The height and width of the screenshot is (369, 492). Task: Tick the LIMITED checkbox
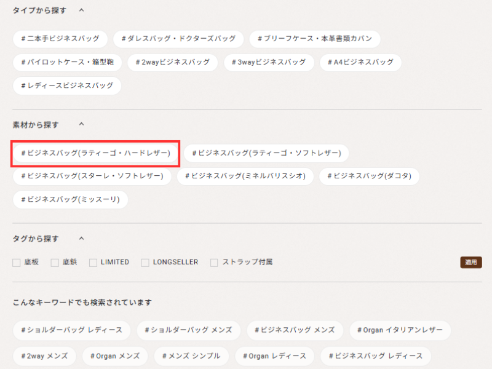point(93,263)
